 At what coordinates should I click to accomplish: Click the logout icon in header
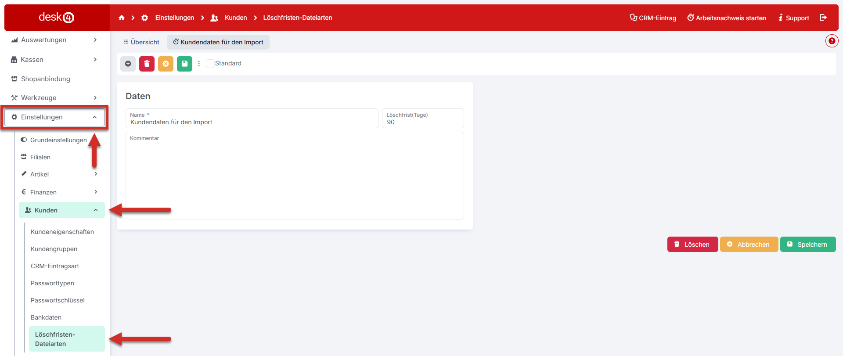[x=823, y=18]
